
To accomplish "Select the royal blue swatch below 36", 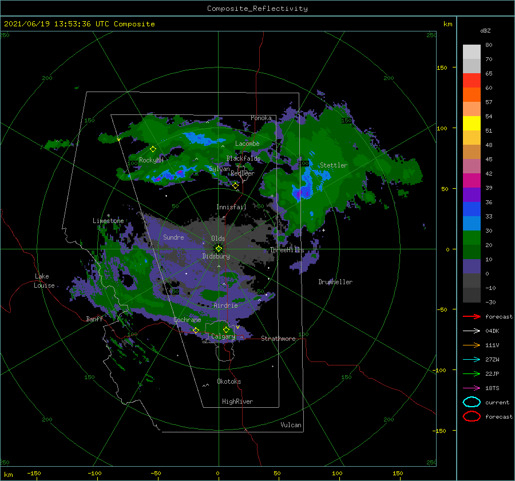I will coord(472,209).
